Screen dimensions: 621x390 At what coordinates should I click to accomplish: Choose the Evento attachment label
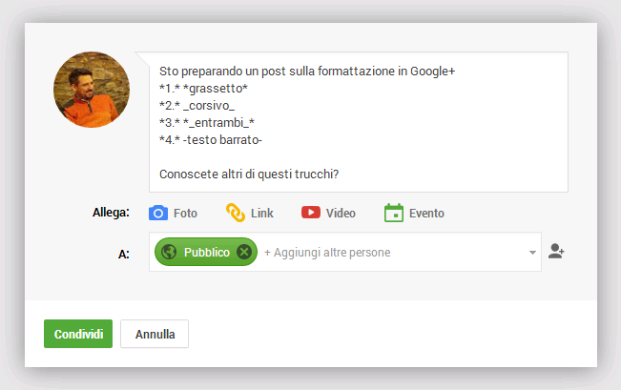(426, 214)
